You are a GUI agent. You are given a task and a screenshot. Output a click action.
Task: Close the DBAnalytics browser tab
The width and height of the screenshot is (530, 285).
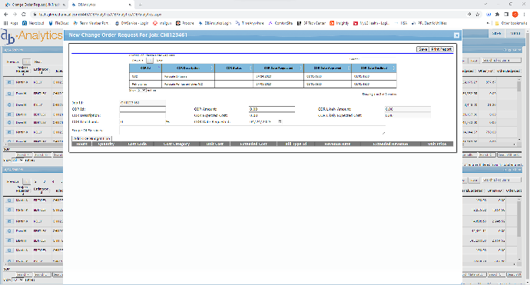pos(130,5)
